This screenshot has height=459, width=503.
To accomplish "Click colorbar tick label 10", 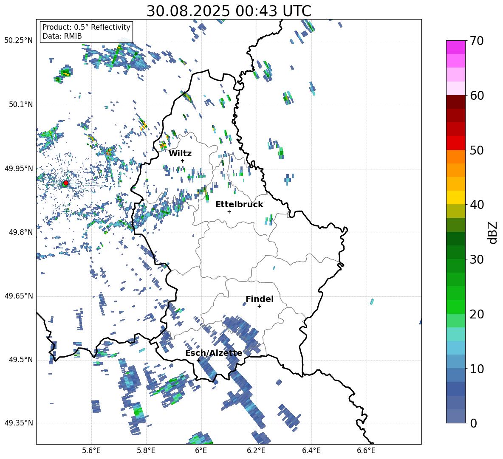I will [477, 369].
